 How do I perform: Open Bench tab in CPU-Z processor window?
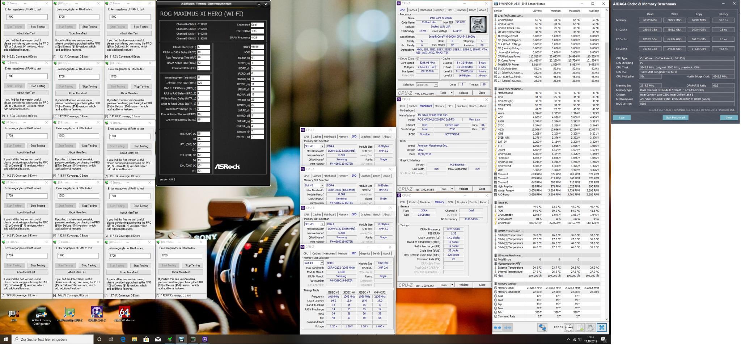point(473,10)
